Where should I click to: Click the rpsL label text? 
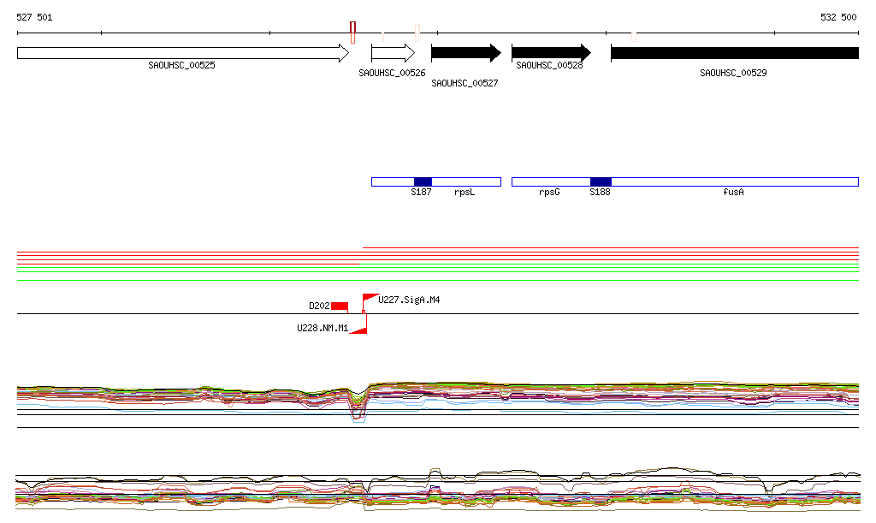[465, 193]
